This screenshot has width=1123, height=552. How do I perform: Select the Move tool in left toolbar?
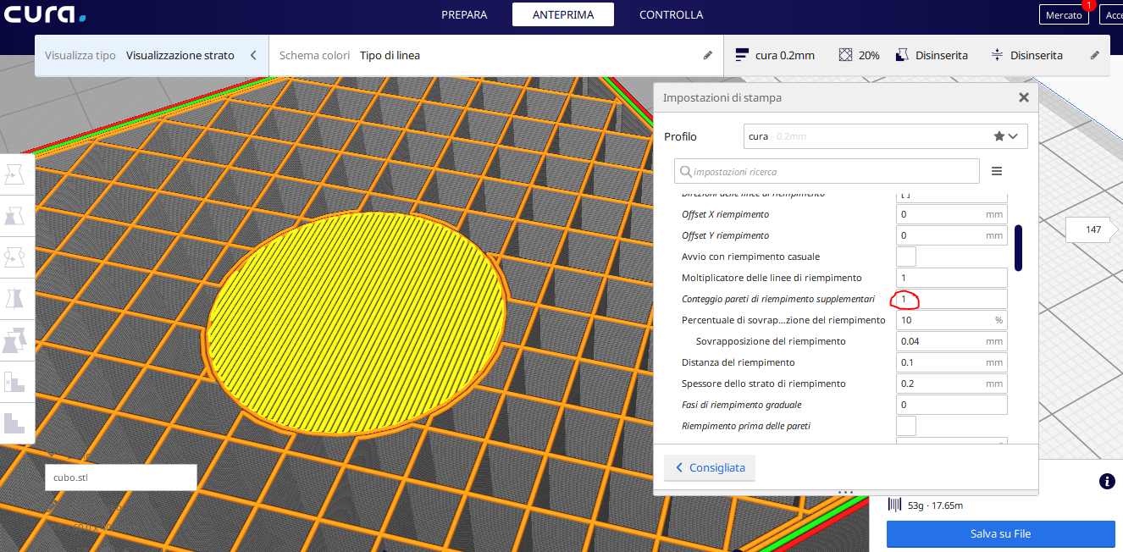coord(16,174)
